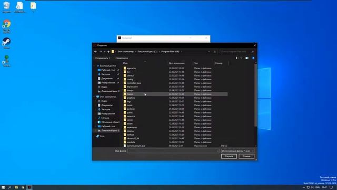Image resolution: width=337 pixels, height=190 pixels.
Task: Select the ubuntu12_64 folder
Action: point(133,138)
